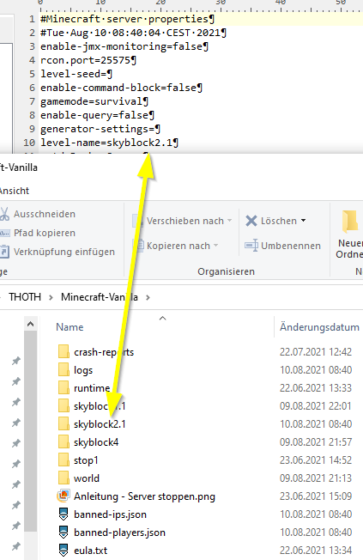Select the runtime folder icon
Screen dimensions: 363x560
click(64, 388)
